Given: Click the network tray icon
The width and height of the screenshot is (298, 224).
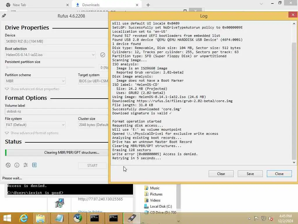Looking at the screenshot, I should click(263, 218).
